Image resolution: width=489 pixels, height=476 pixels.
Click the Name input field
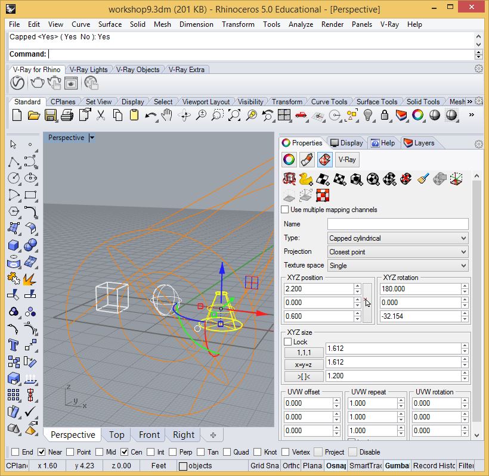[398, 224]
